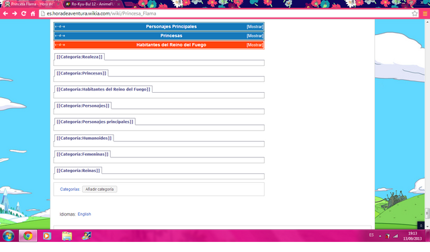Viewport: 430px width, 252px height.
Task: Open the network signal tray icon
Action: (x=396, y=236)
